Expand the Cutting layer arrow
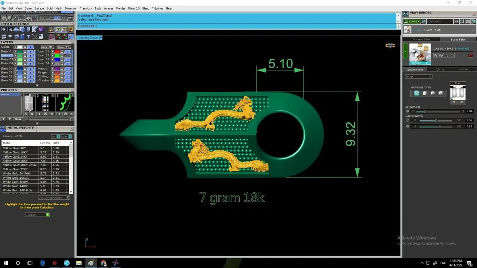This screenshot has height=268, width=477. click(52, 77)
